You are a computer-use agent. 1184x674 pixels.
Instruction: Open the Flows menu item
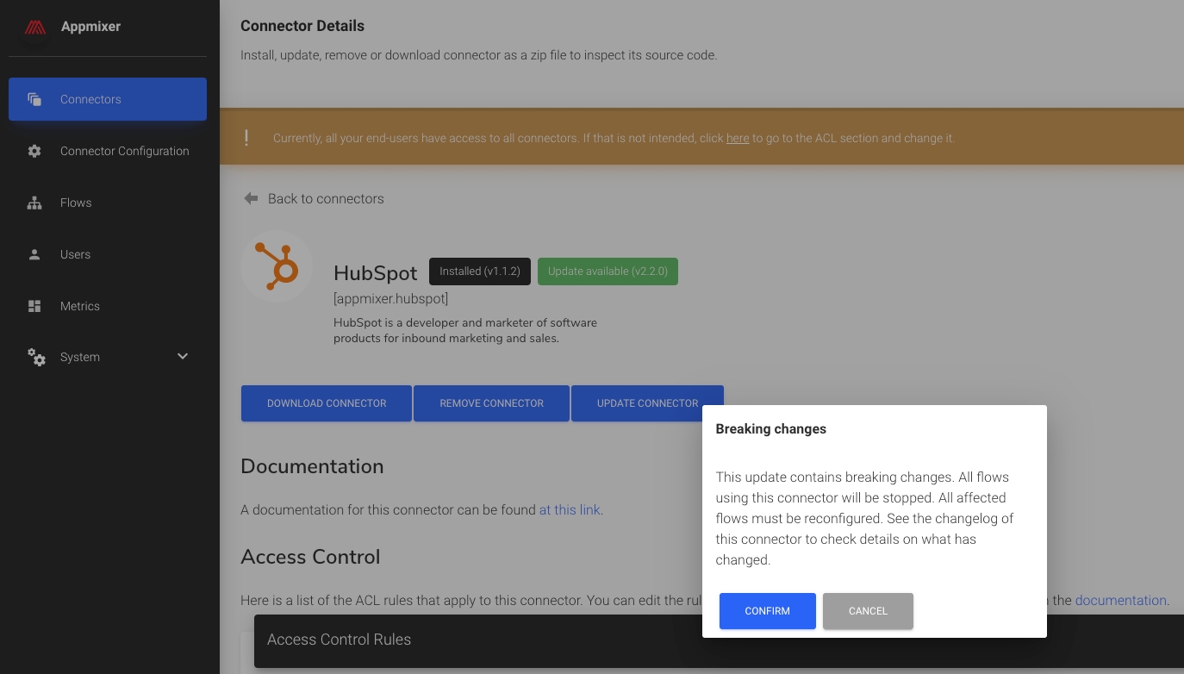click(76, 203)
